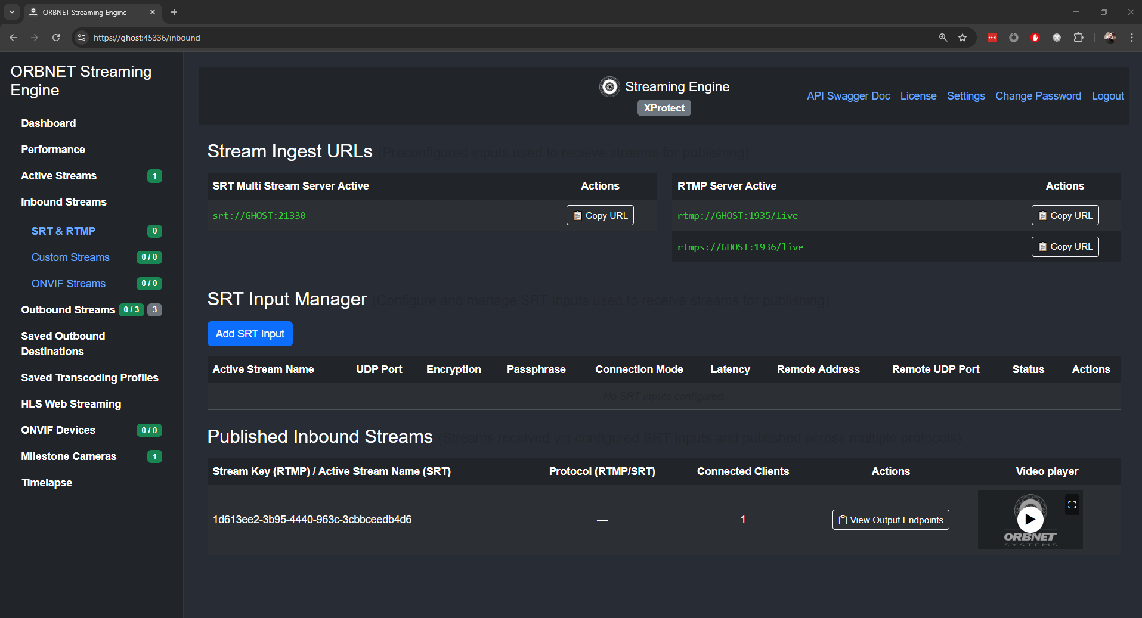Open the browser extensions puzzle icon
The image size is (1142, 618).
pyautogui.click(x=1078, y=38)
